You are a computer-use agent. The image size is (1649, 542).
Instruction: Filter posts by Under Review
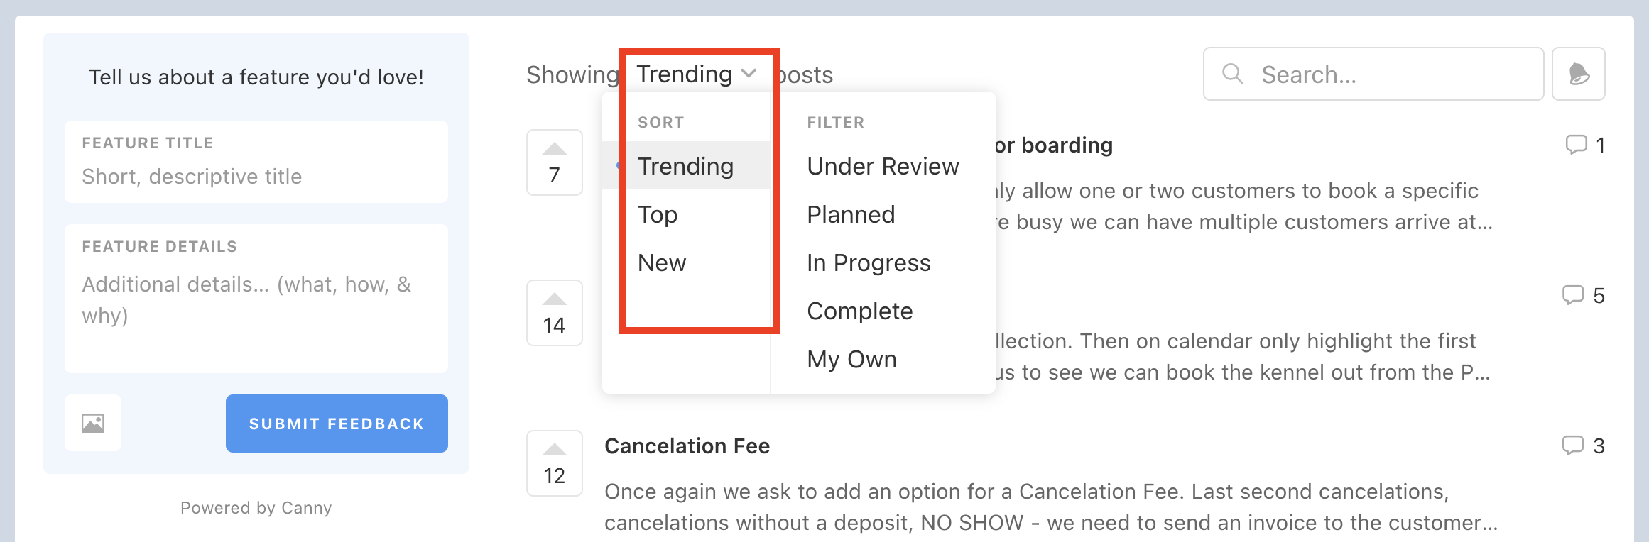883,166
